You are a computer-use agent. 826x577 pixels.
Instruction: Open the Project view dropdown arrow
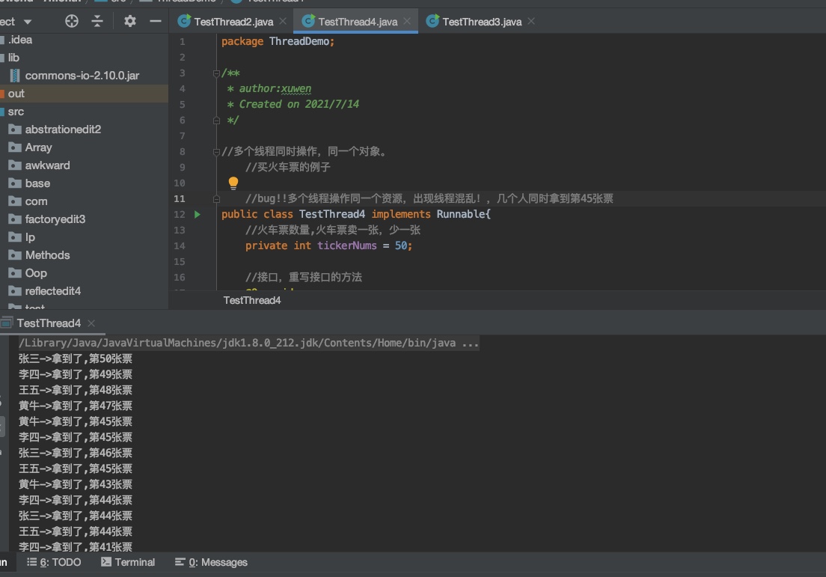tap(28, 22)
